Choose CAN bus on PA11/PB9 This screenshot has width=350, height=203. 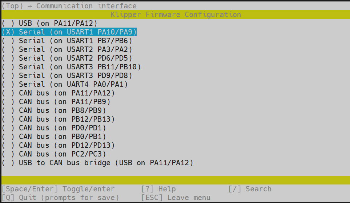[56, 102]
